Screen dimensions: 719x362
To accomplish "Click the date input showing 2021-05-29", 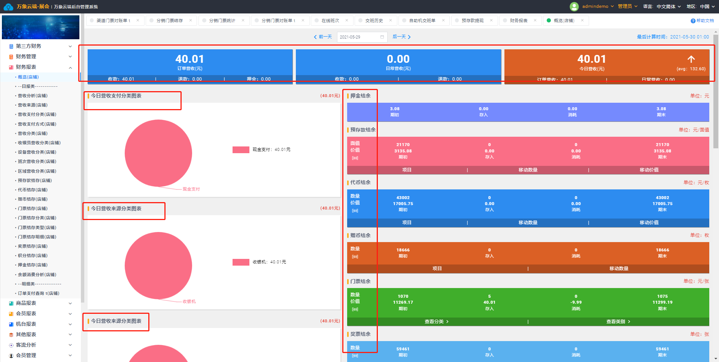I will 362,37.
